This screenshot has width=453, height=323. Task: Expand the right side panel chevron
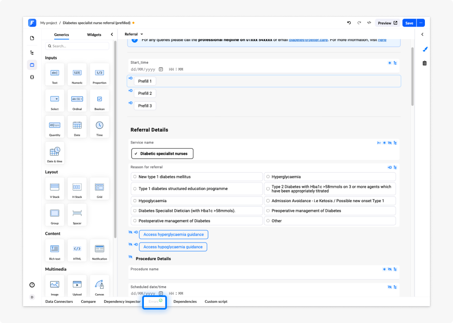click(x=422, y=34)
